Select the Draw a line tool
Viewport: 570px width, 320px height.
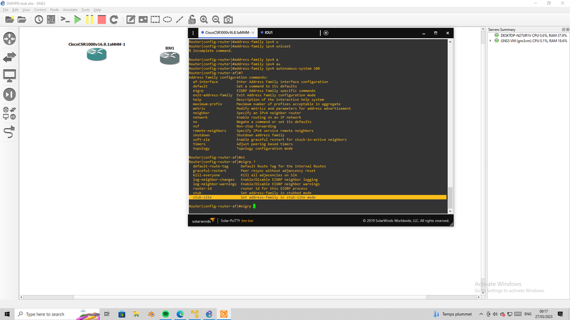[x=180, y=19]
